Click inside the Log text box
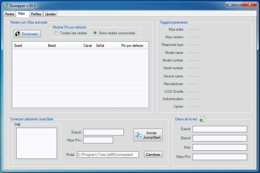Screen dimensions: 260x173 pyautogui.click(x=37, y=143)
